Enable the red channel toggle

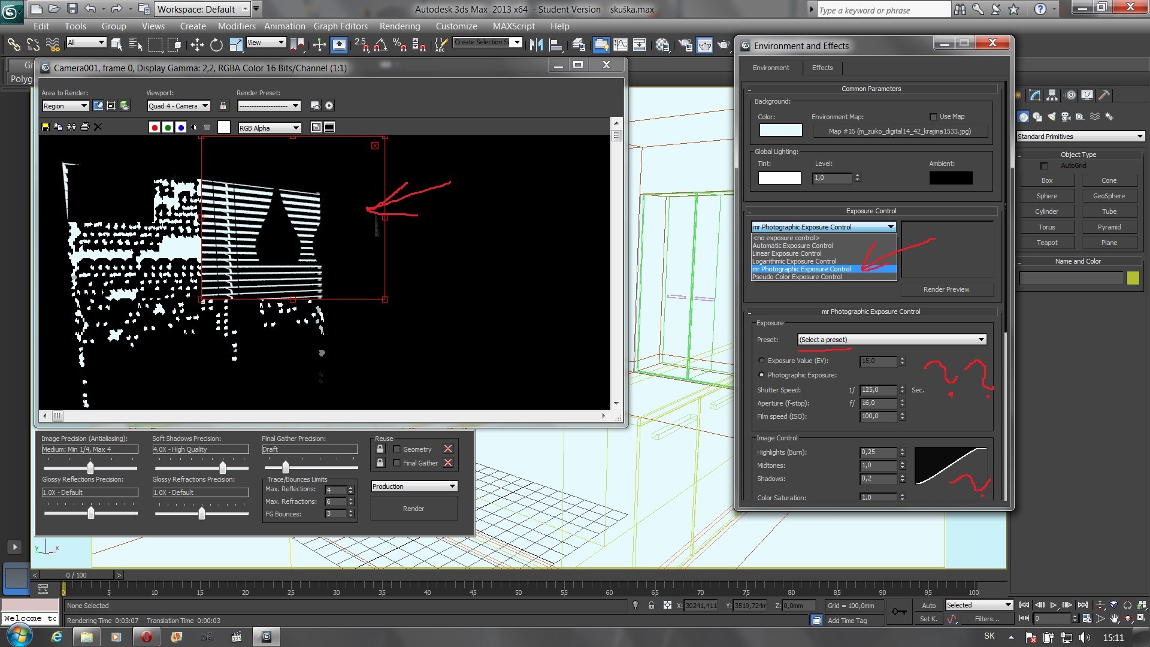(x=155, y=128)
